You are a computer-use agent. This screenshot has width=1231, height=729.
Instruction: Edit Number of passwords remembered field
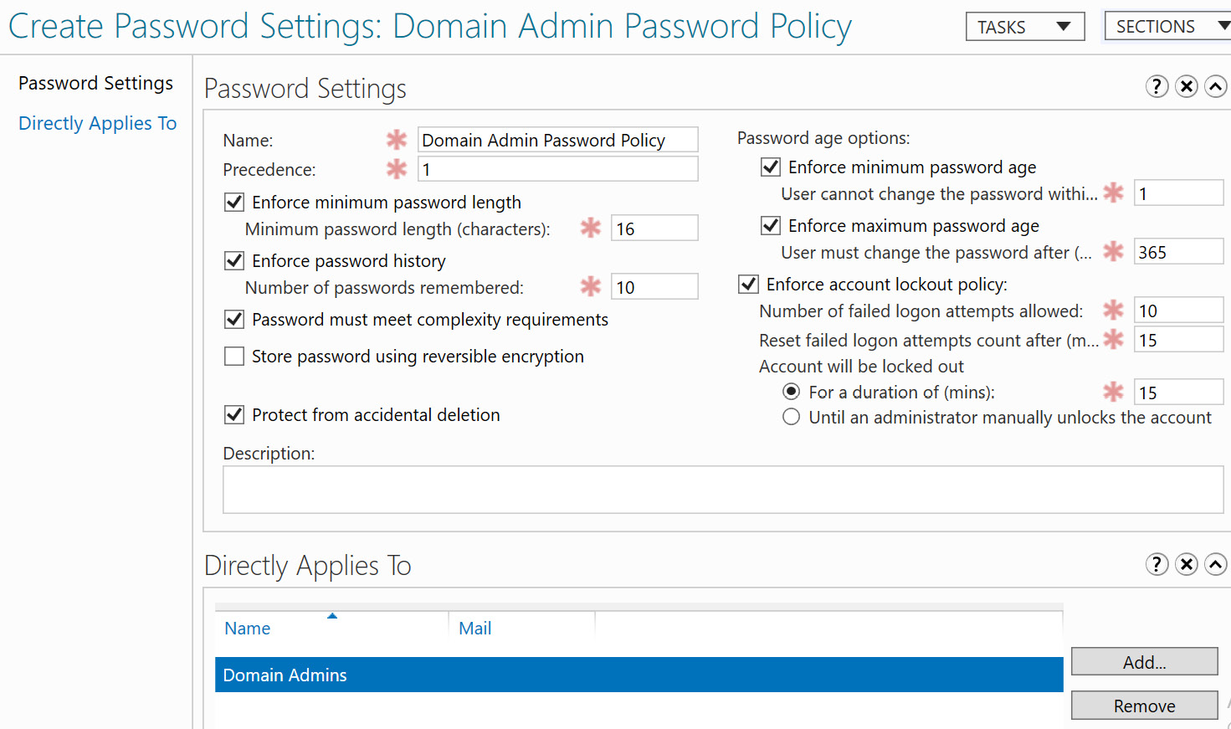[654, 287]
